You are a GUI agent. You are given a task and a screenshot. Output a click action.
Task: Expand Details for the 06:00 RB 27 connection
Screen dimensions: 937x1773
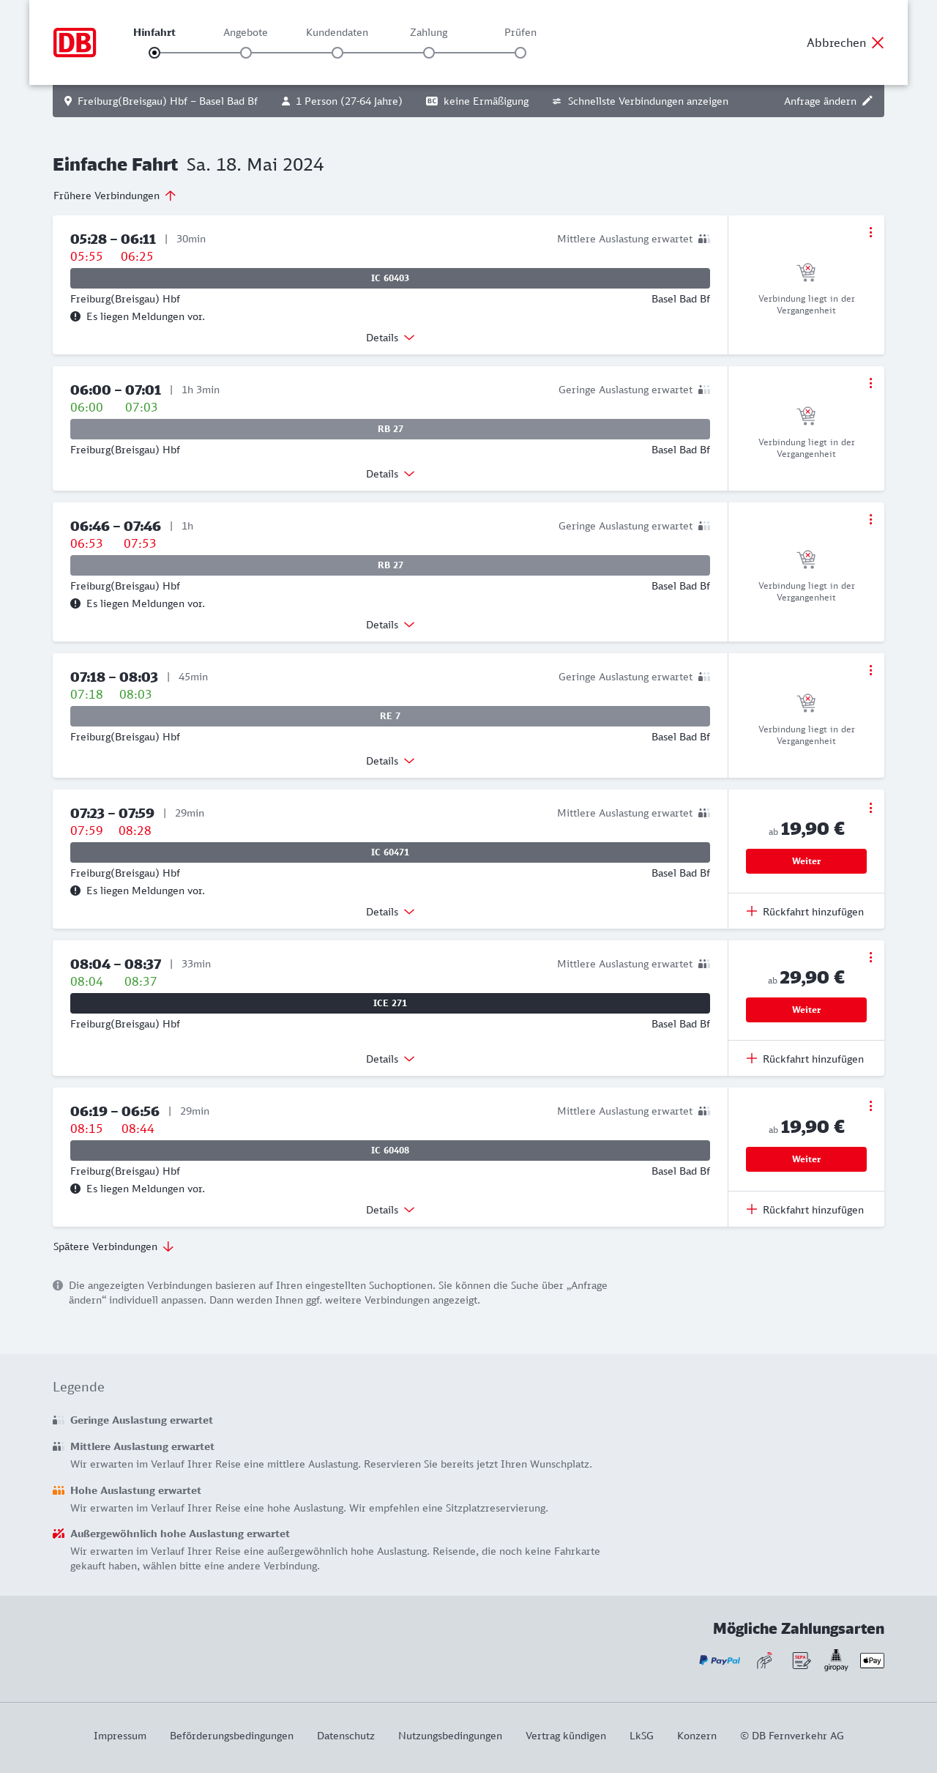(x=390, y=474)
